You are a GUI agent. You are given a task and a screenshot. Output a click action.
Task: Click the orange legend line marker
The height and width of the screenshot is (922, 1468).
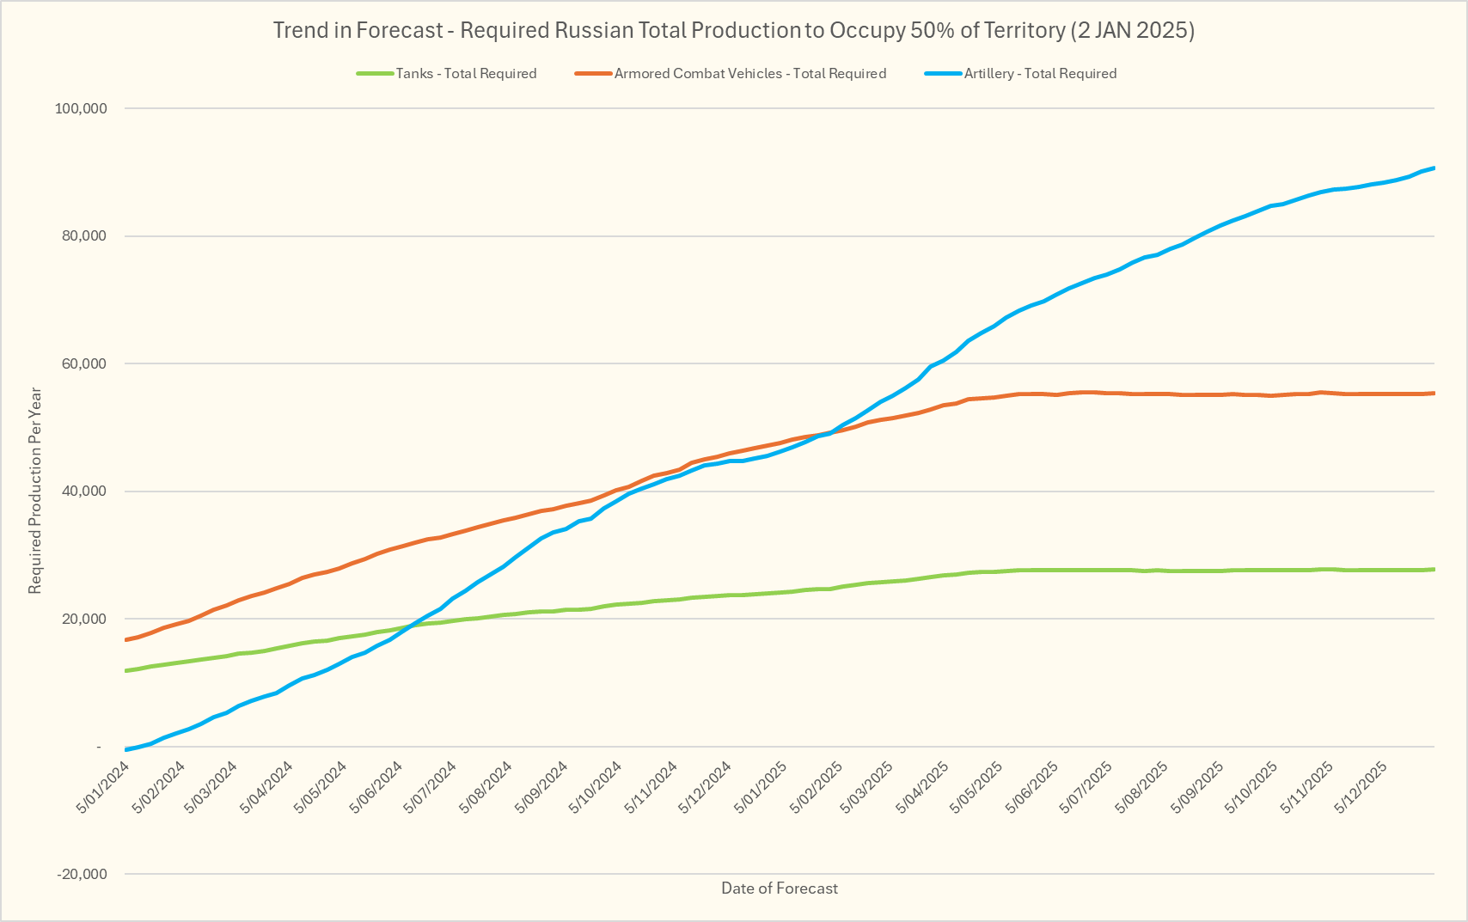(x=593, y=74)
